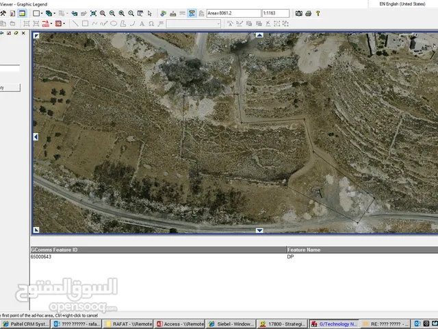Pan map left with left arrow

pyautogui.click(x=36, y=137)
